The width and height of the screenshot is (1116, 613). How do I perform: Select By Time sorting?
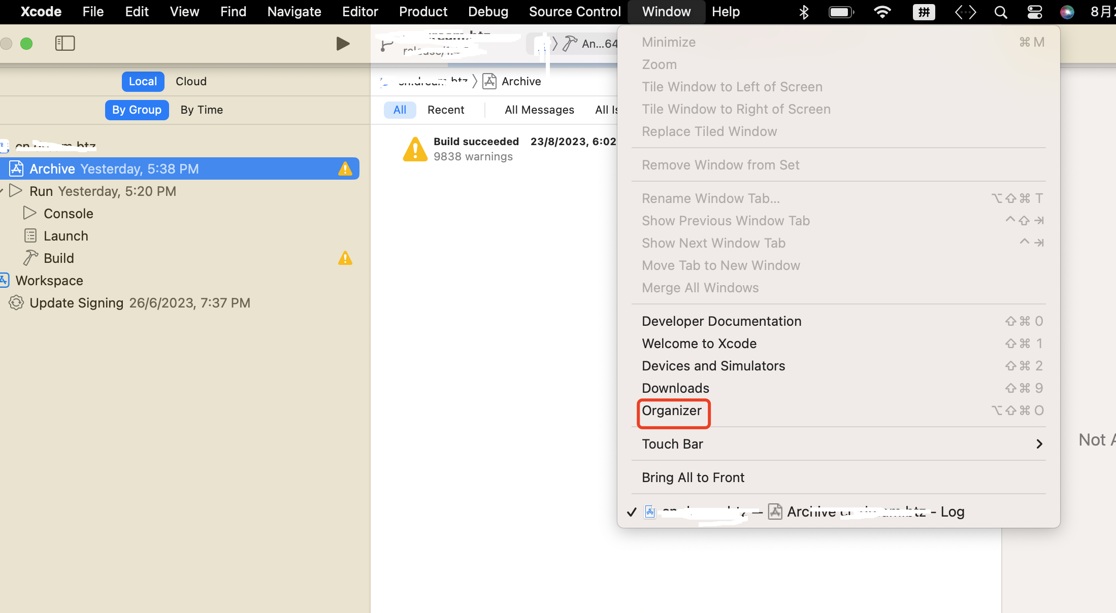click(x=202, y=110)
